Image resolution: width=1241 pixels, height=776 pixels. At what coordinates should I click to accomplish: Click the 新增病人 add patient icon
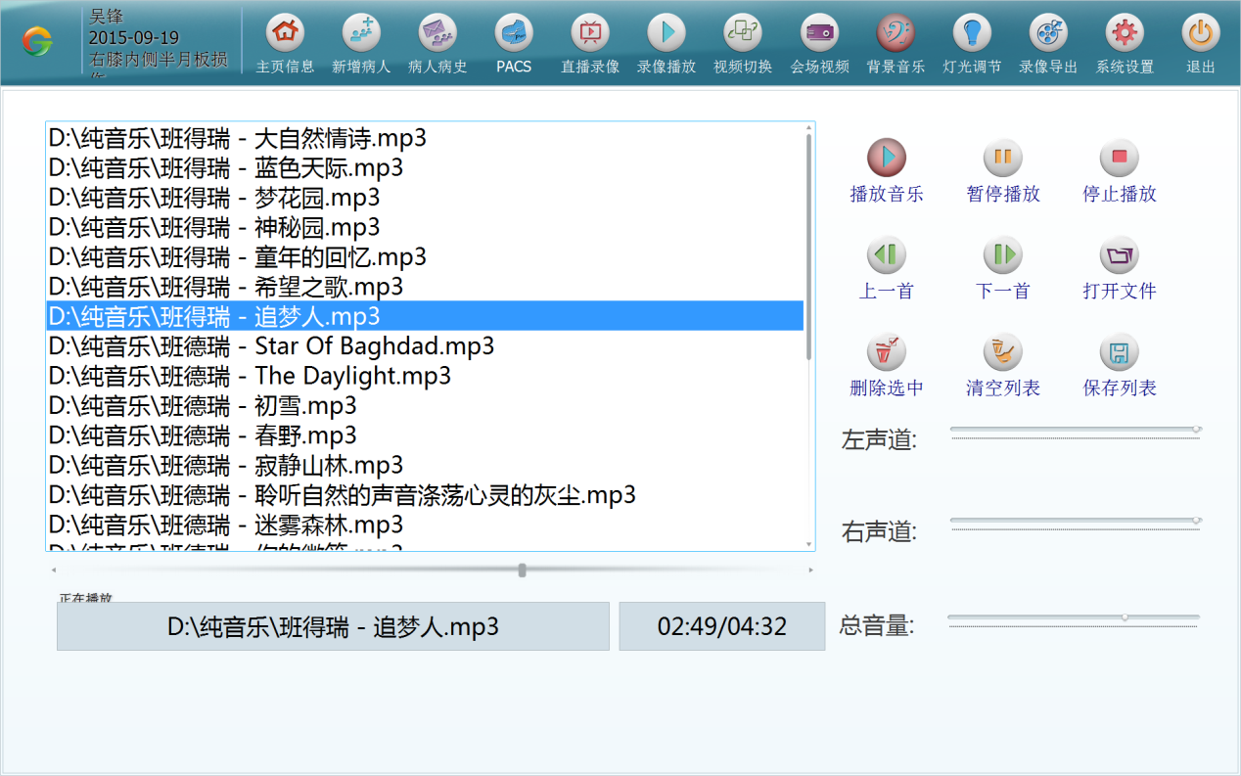point(361,32)
